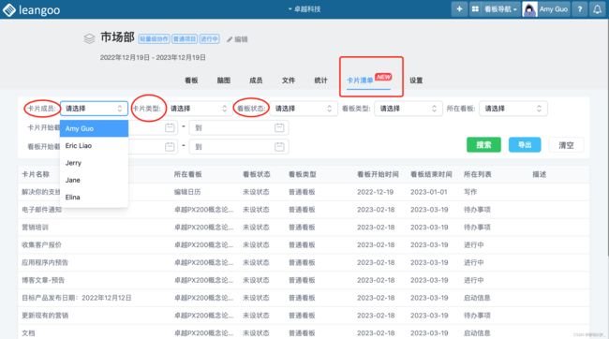Switch to the 成员 tab
This screenshot has height=339, width=609.
256,81
